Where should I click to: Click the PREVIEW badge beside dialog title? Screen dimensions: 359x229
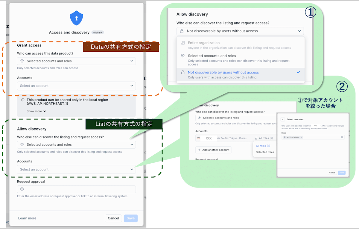pos(98,33)
